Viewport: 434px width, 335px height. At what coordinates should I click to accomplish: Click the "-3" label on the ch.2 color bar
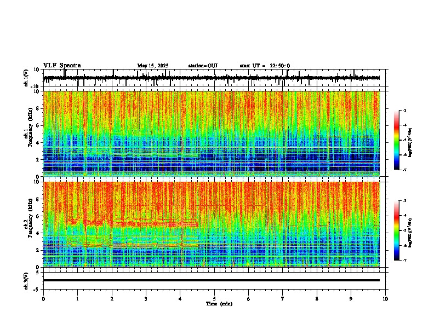[x=404, y=201]
